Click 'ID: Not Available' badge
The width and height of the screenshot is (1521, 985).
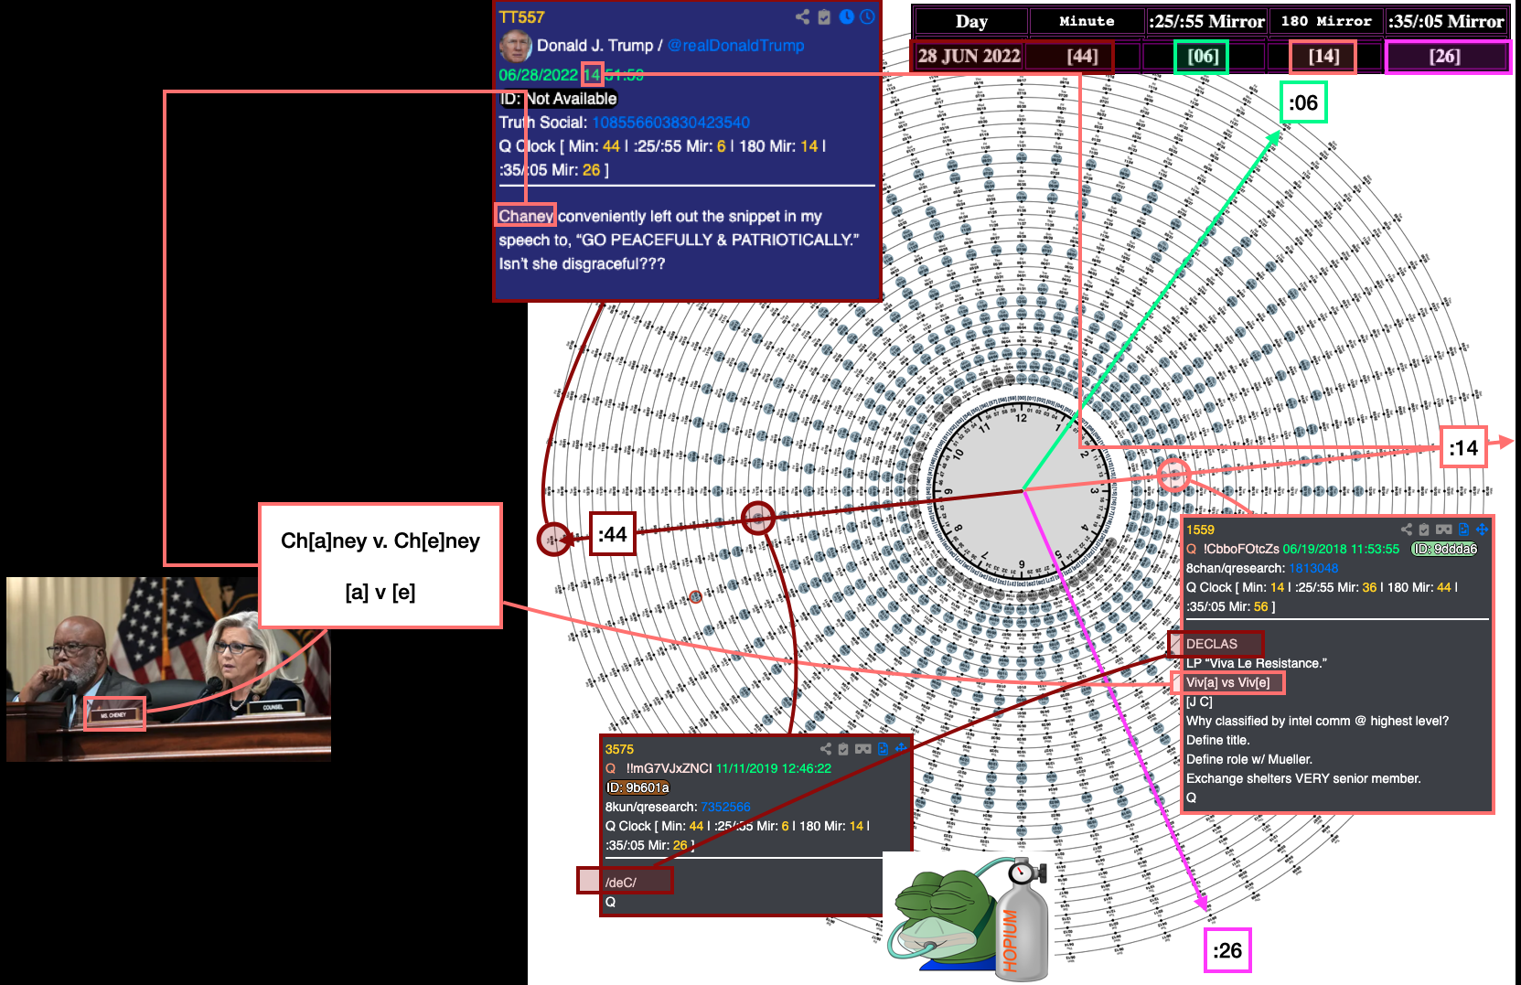tap(558, 99)
